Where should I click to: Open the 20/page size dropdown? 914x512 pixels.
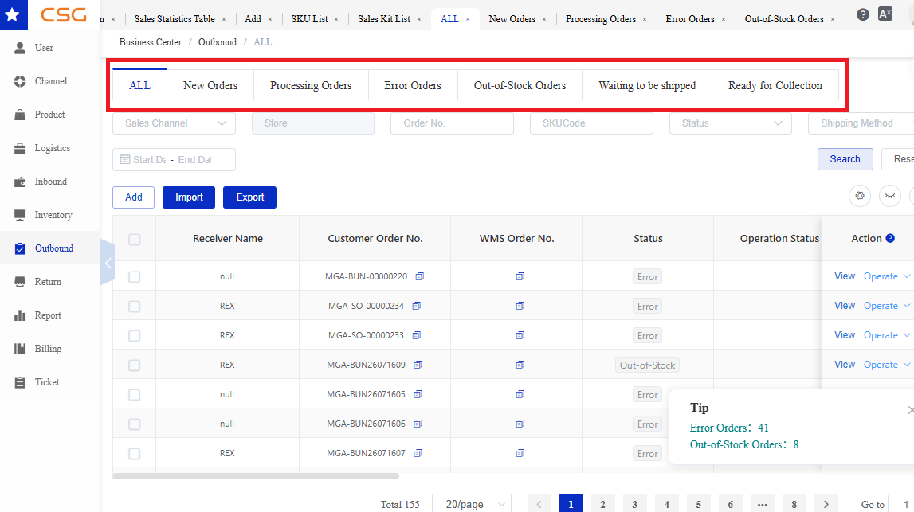[472, 504]
